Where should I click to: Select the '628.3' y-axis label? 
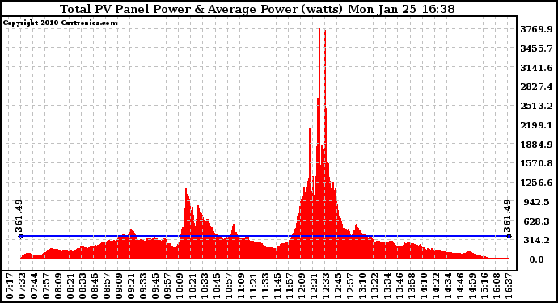coord(538,221)
